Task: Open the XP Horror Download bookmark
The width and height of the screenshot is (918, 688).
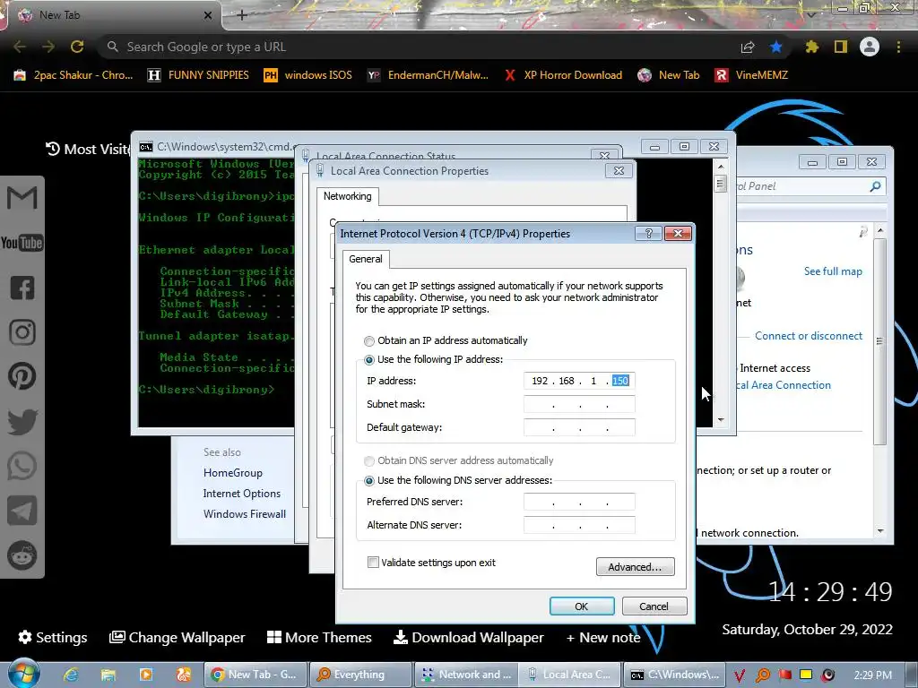Action: (x=563, y=75)
